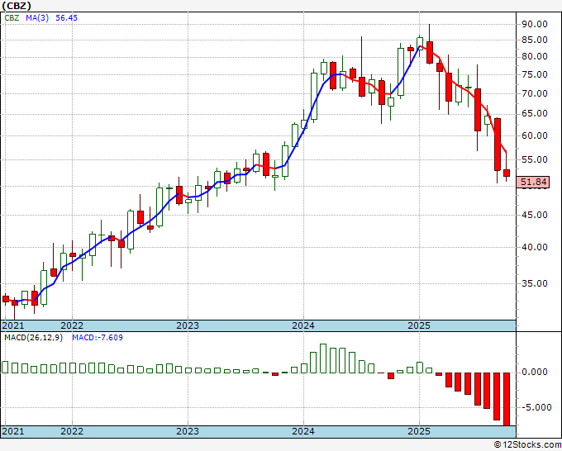Click the 90.00 price axis label
562x451 pixels.
pos(535,24)
